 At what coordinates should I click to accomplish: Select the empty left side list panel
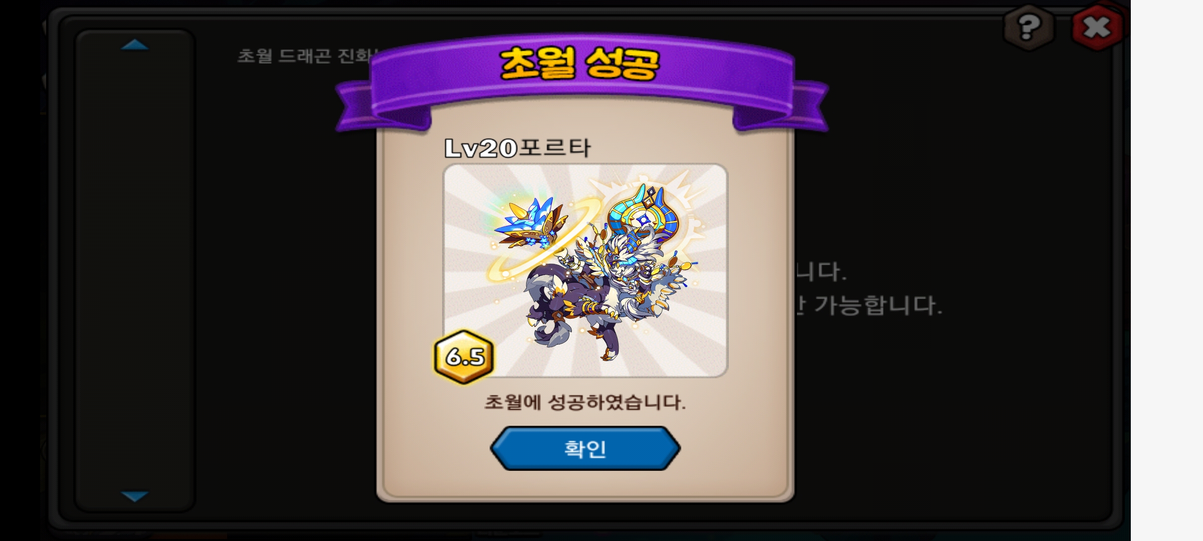pos(135,270)
